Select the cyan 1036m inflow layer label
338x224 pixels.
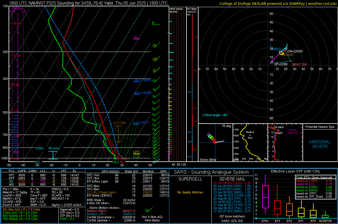pos(39,148)
